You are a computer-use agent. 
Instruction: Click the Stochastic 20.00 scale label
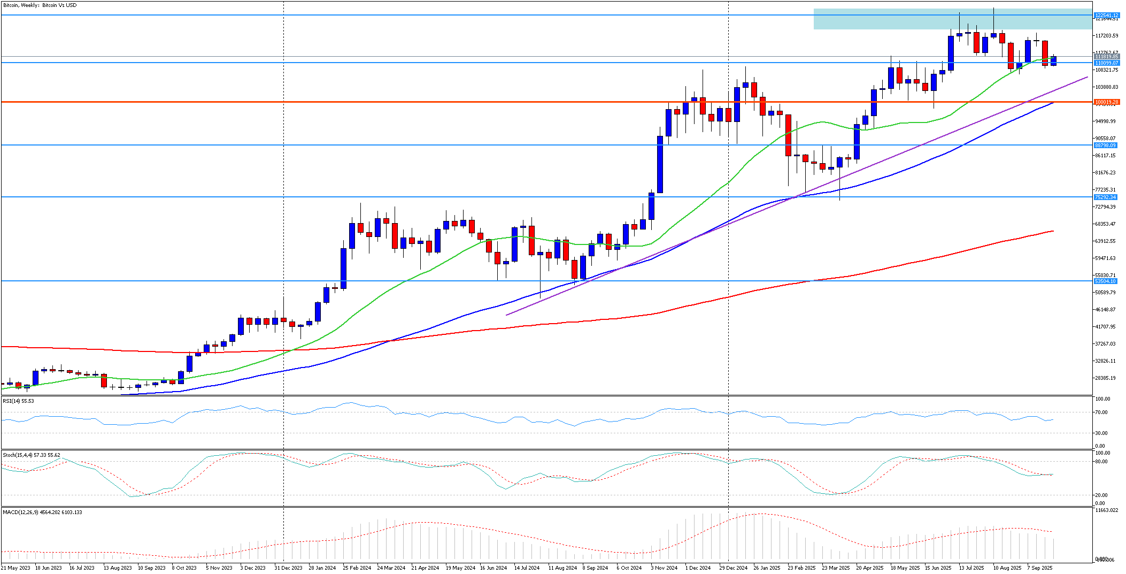click(x=1101, y=495)
